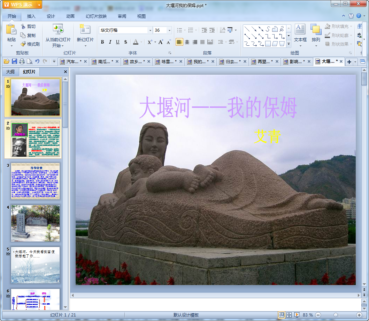The width and height of the screenshot is (369, 321).
Task: Toggle Bold formatting
Action: click(x=102, y=42)
